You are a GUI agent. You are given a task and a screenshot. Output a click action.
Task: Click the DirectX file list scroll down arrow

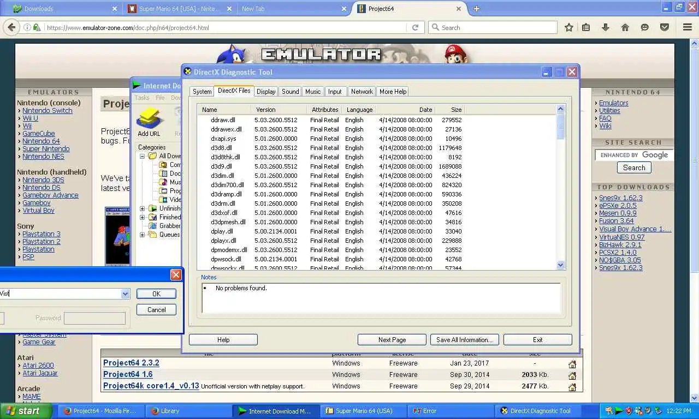click(x=560, y=265)
